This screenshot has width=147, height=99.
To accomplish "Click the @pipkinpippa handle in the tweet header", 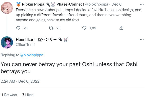I will [97, 4].
